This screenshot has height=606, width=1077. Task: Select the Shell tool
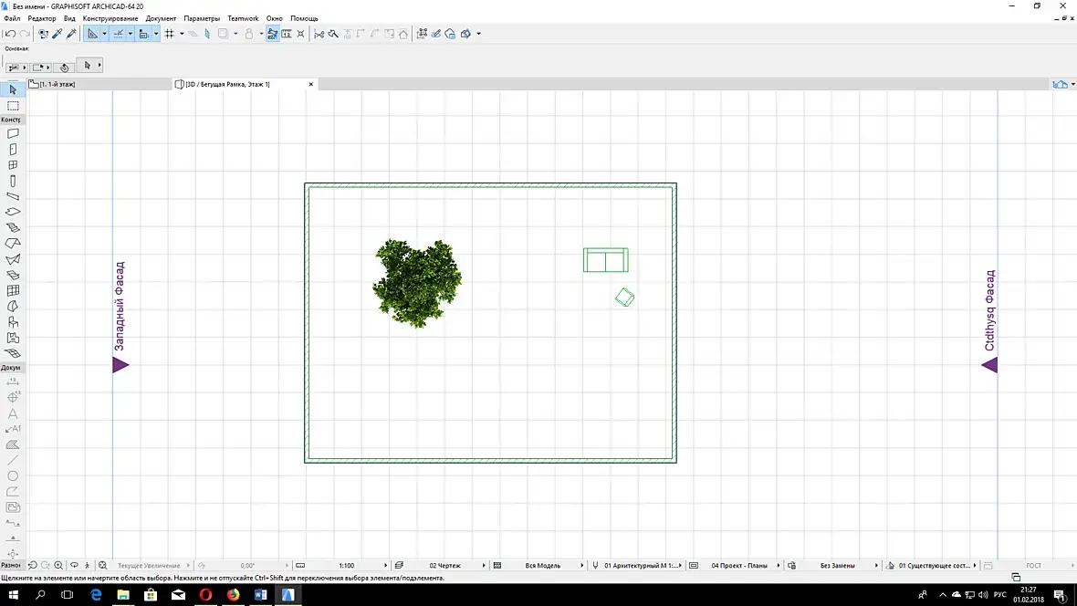pyautogui.click(x=13, y=260)
